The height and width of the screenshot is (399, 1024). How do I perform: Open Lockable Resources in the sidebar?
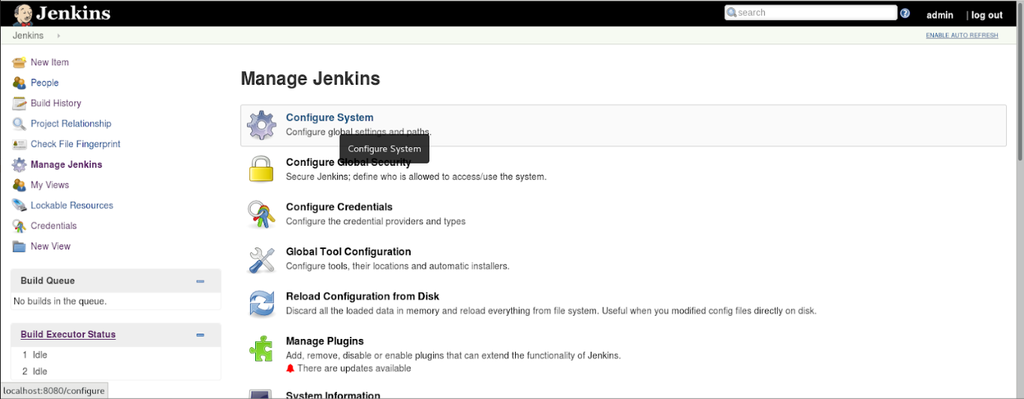pyautogui.click(x=72, y=205)
